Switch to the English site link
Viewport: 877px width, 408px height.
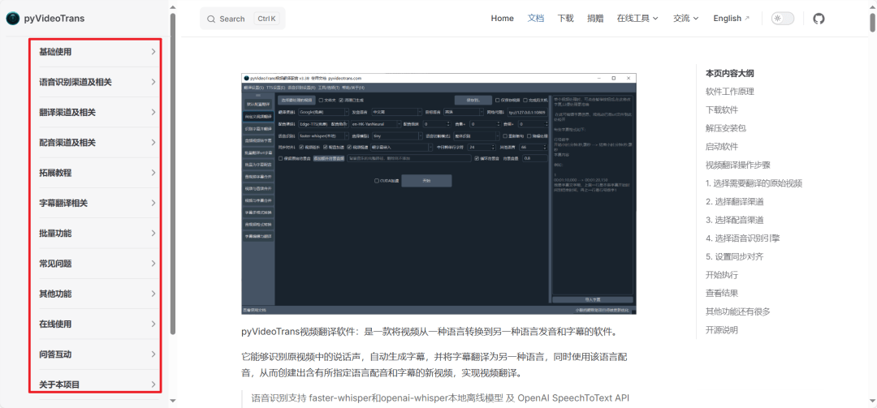coord(732,19)
